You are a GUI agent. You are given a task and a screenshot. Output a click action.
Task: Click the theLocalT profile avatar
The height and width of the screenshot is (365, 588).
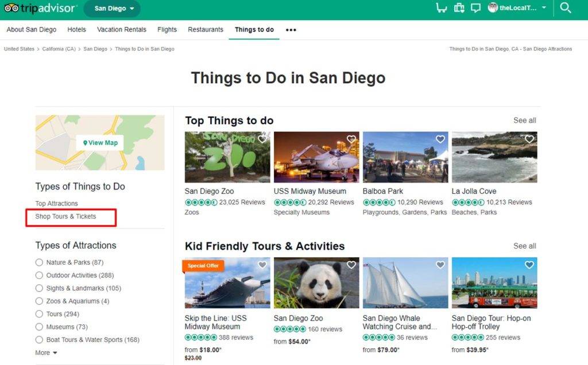493,7
